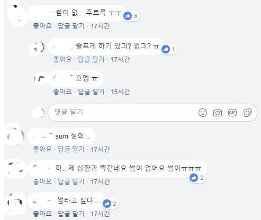Like the 썸이 없... 주르륵 comment
Image resolution: width=261 pixels, height=220 pixels.
click(x=42, y=26)
